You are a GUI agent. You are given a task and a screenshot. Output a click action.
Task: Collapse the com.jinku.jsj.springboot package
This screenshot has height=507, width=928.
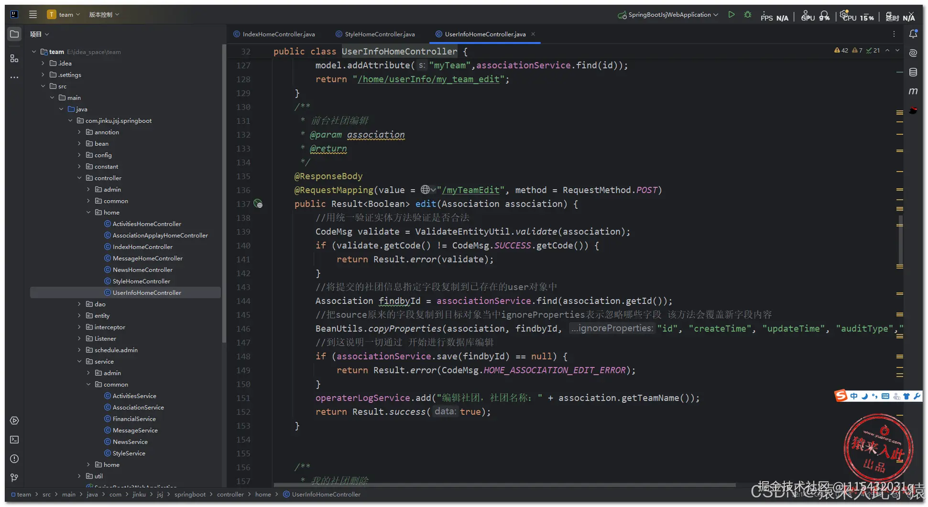tap(70, 120)
